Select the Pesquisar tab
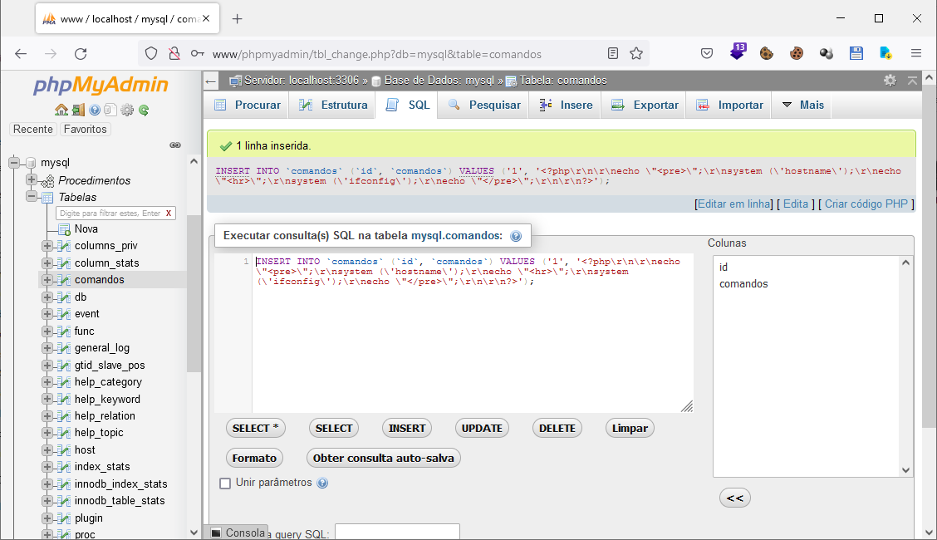This screenshot has height=540, width=937. coord(483,106)
